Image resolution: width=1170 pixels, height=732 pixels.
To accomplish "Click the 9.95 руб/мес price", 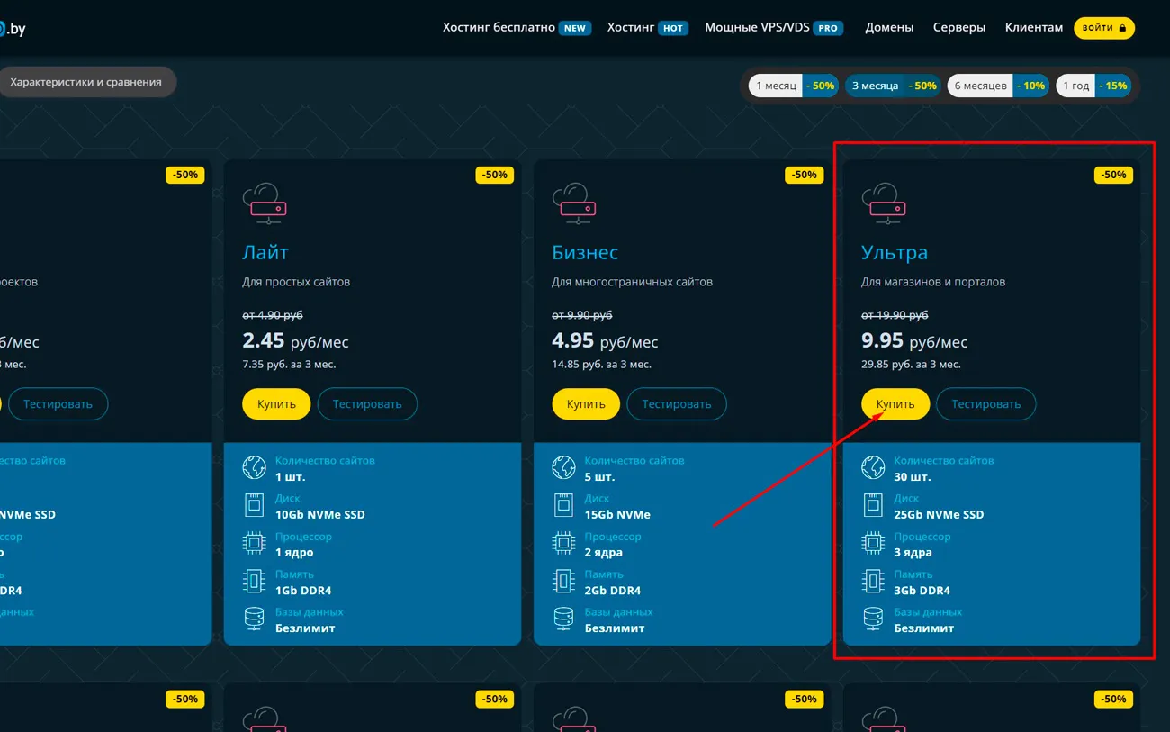I will tap(914, 341).
